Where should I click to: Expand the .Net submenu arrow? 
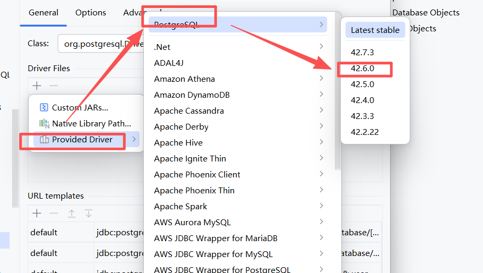click(x=321, y=46)
